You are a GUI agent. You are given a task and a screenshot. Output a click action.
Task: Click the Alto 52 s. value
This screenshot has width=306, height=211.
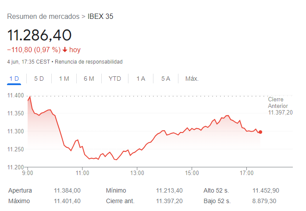[266, 190]
